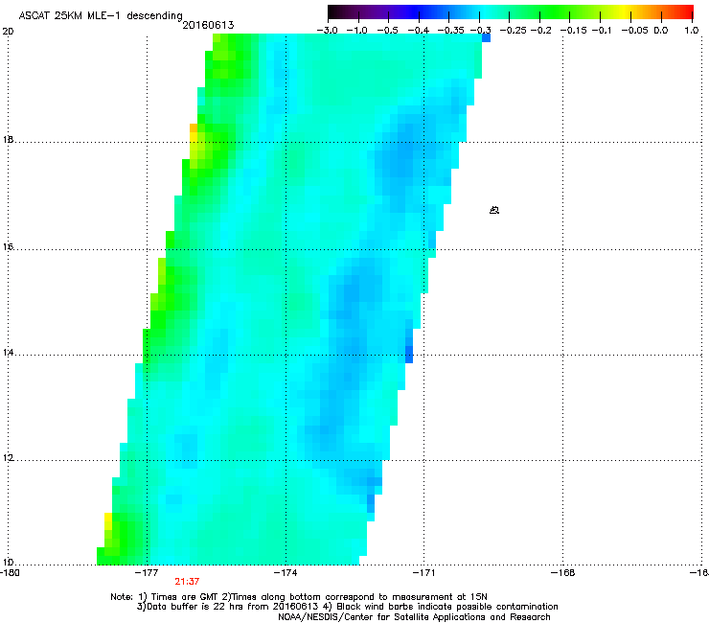Click the yellow data cell near 11N on the swath edge

tap(108, 521)
